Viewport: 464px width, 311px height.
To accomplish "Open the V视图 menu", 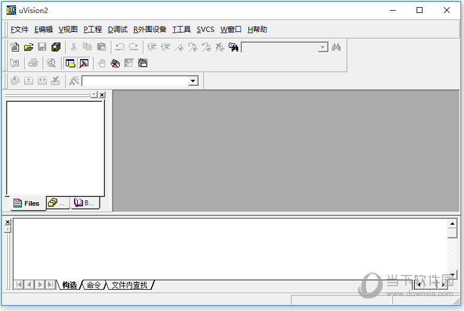I will click(x=68, y=30).
